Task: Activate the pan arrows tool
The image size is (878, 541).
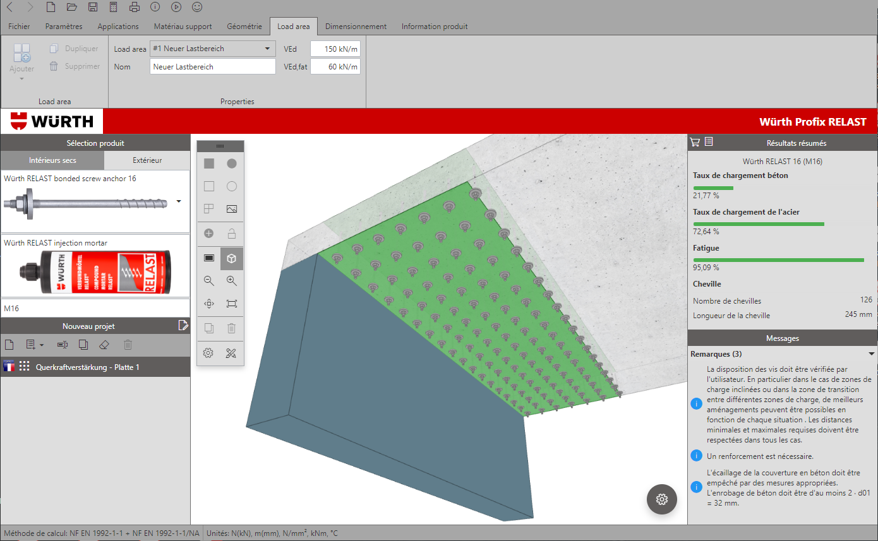Action: coord(209,304)
